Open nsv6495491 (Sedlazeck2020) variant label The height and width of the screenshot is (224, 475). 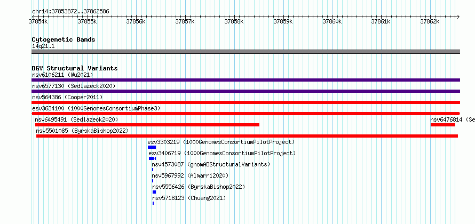(x=76, y=119)
